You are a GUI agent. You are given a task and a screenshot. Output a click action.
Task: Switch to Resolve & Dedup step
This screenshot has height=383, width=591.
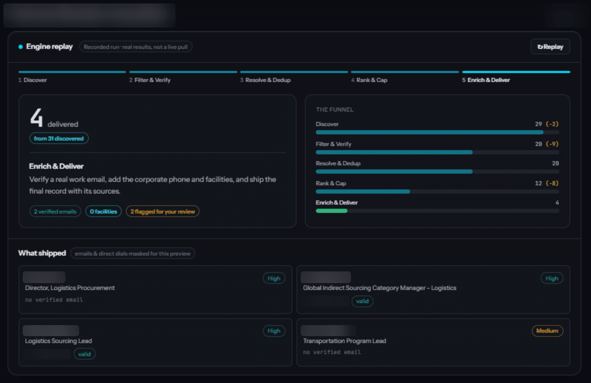point(294,77)
